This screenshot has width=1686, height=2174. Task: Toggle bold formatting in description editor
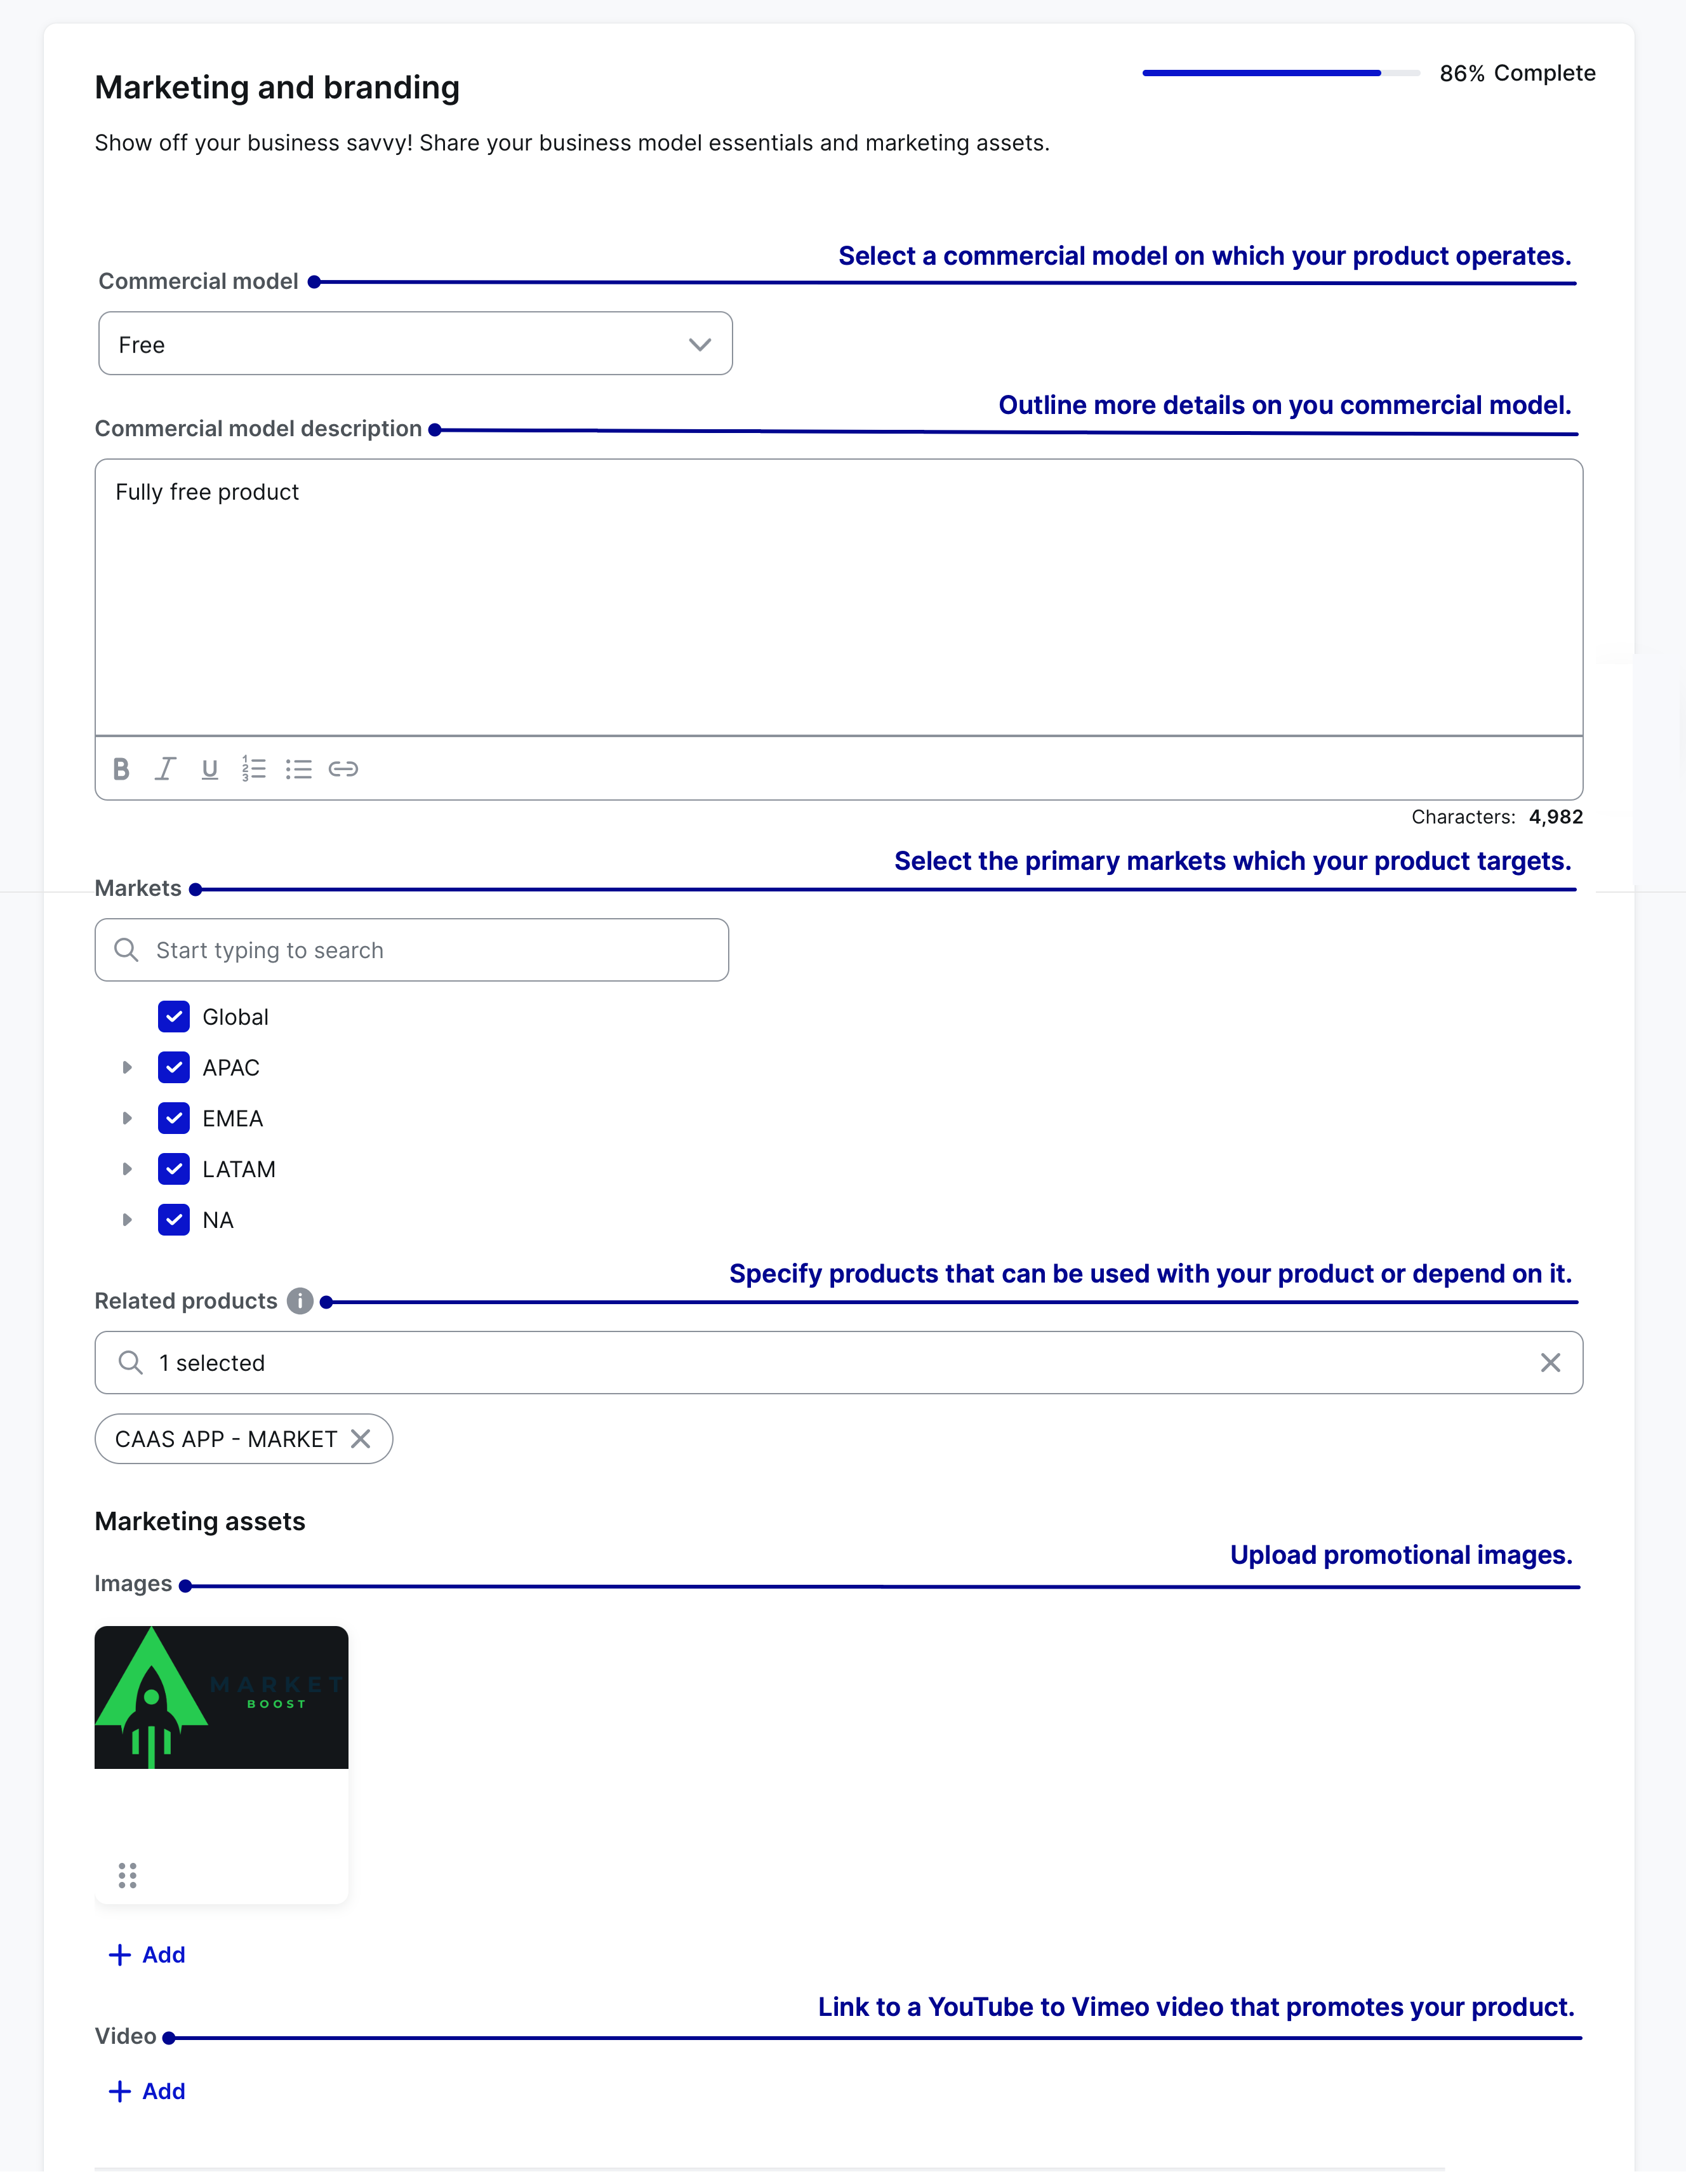click(121, 768)
